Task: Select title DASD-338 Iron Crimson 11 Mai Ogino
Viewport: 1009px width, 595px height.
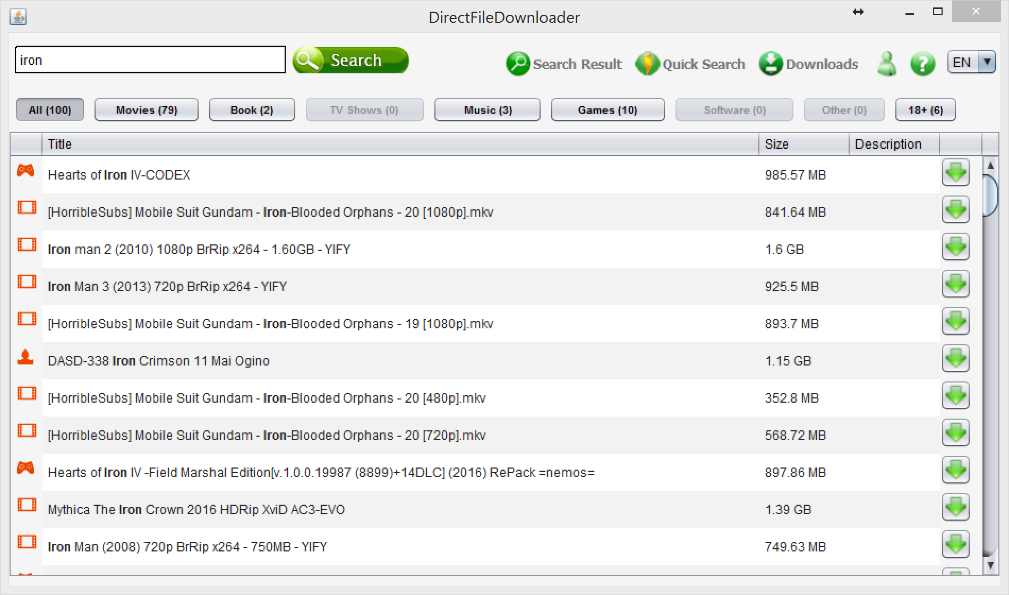Action: pyautogui.click(x=159, y=361)
